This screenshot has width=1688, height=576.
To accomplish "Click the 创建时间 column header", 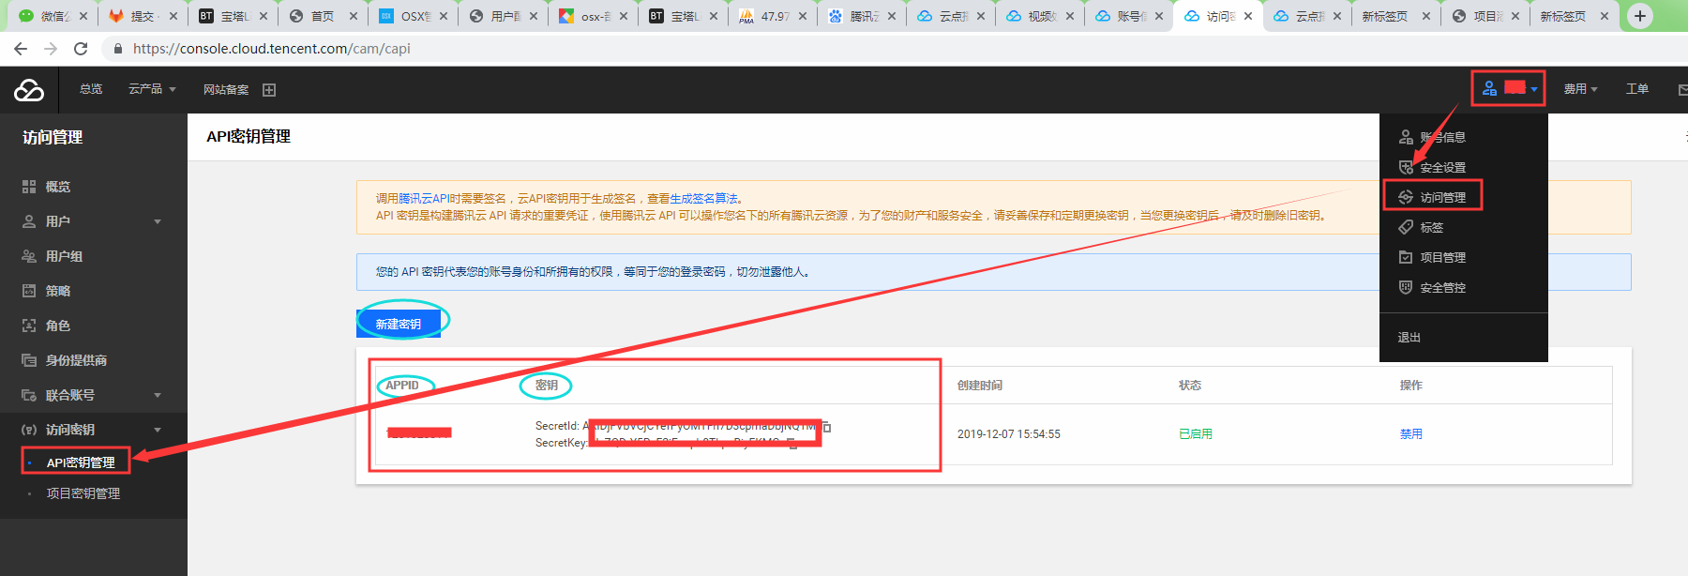I will (980, 386).
